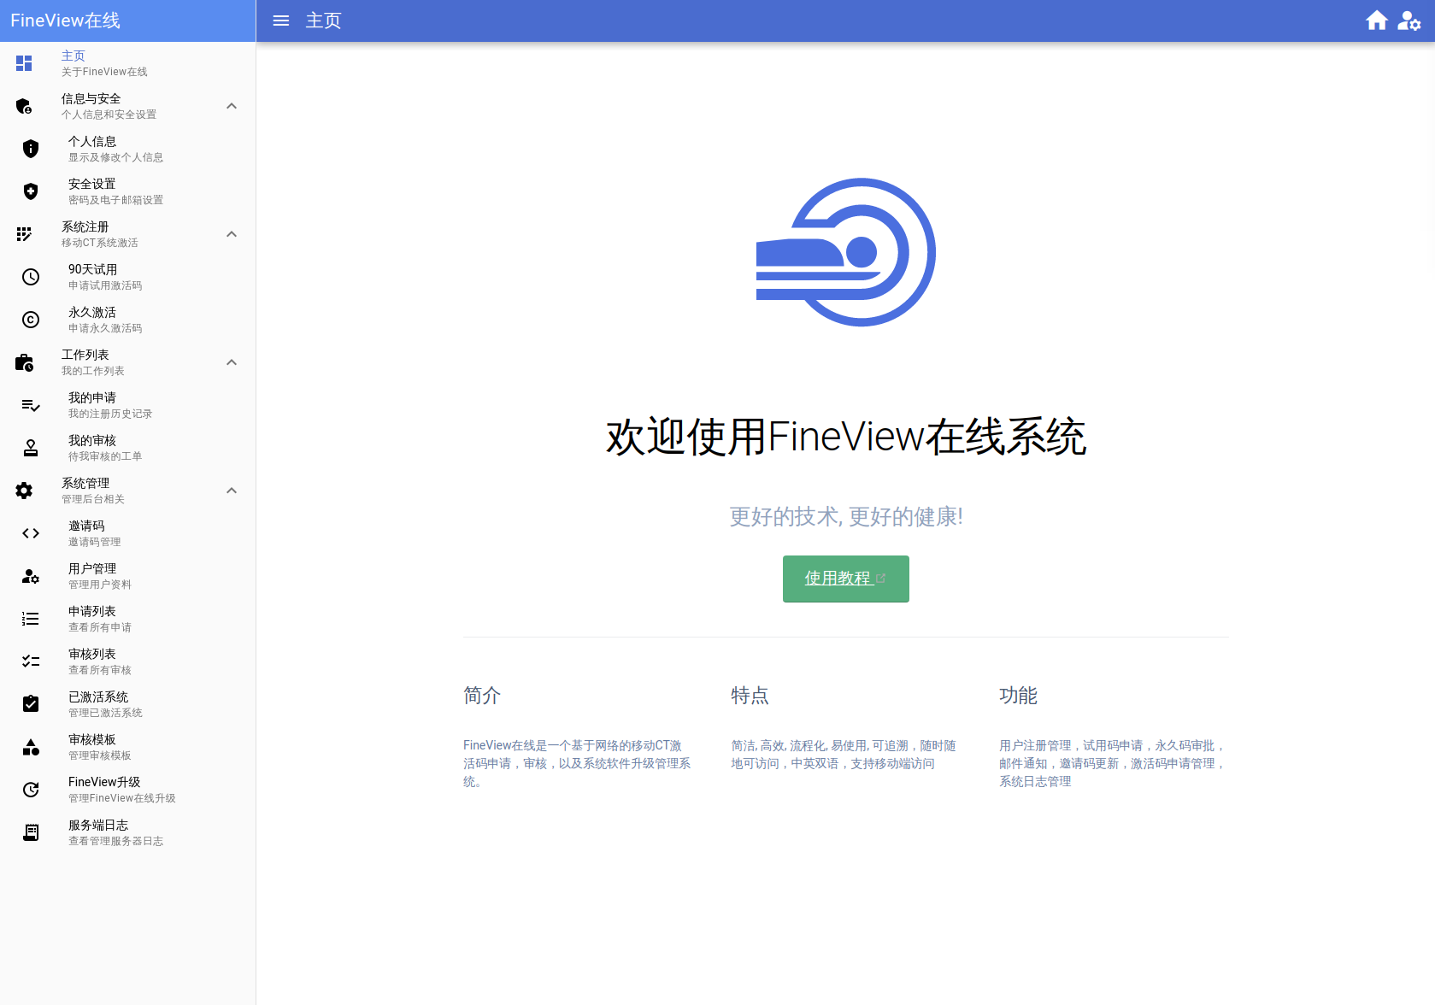
Task: Click the check-list icon for 审核列表
Action: (x=31, y=661)
